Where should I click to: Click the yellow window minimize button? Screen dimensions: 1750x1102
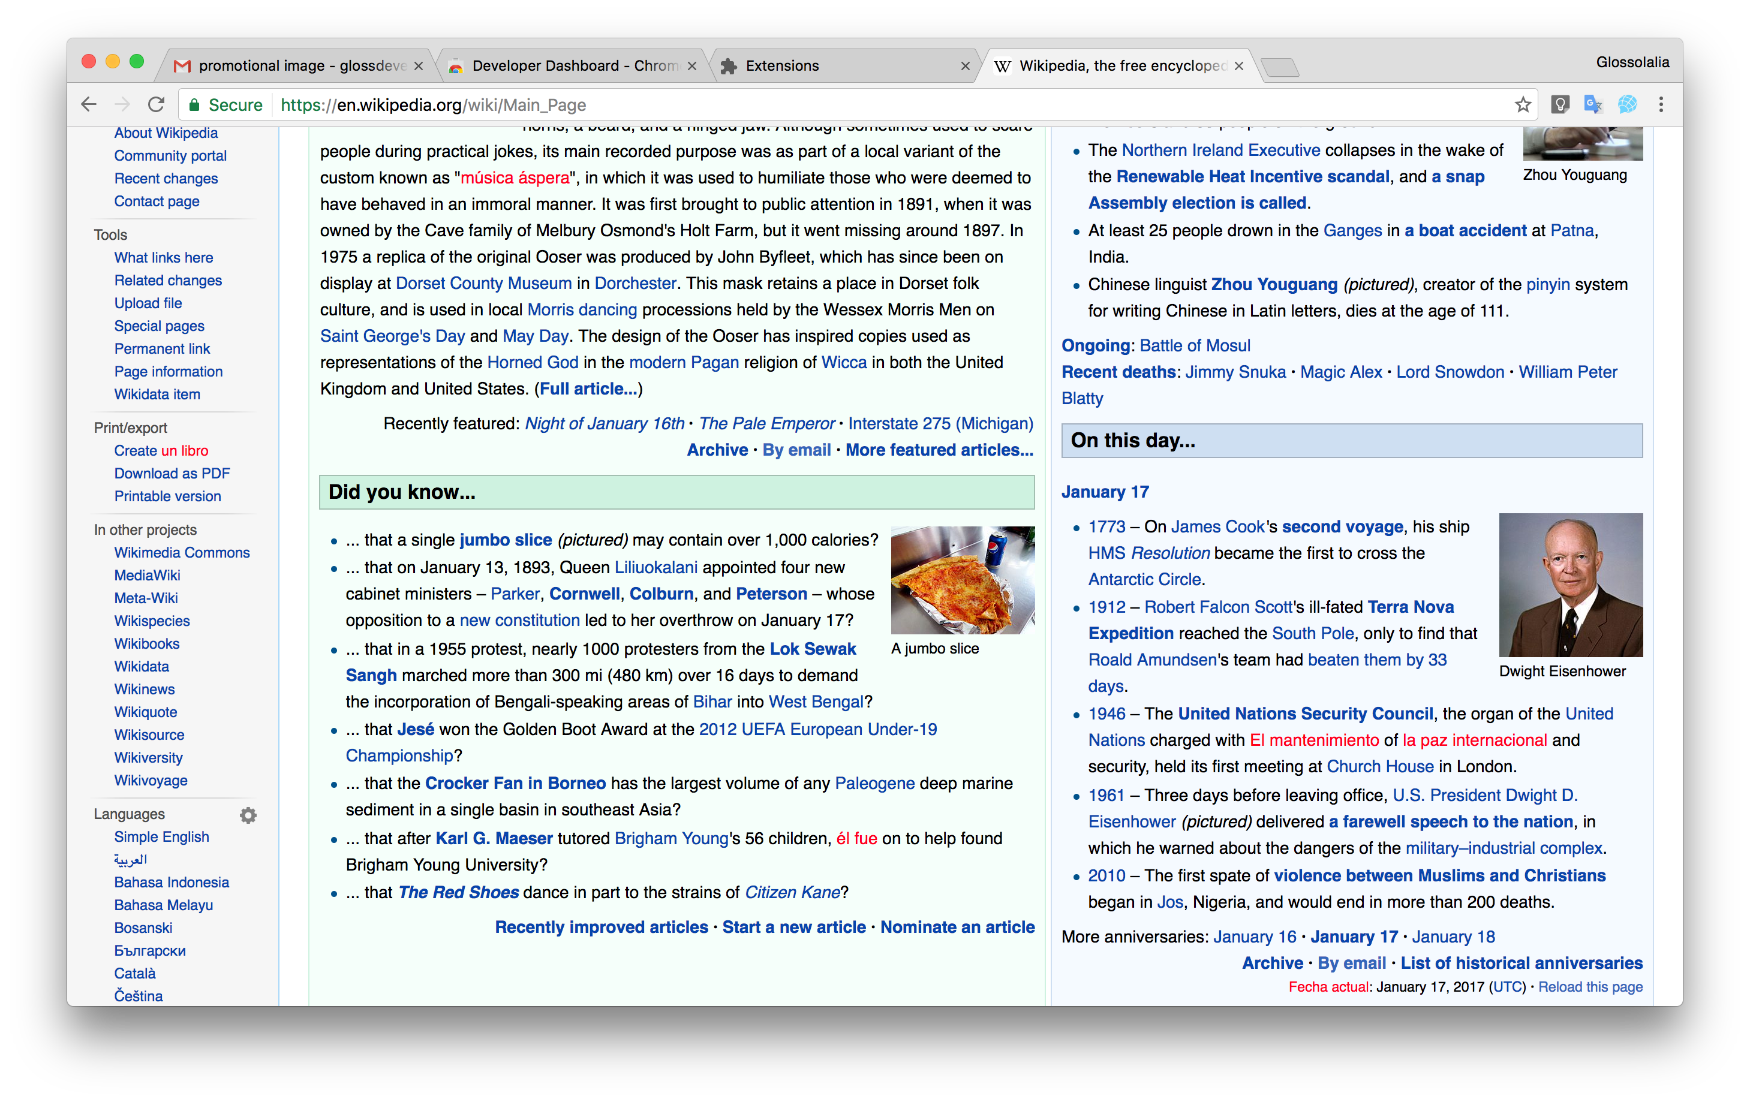(112, 62)
